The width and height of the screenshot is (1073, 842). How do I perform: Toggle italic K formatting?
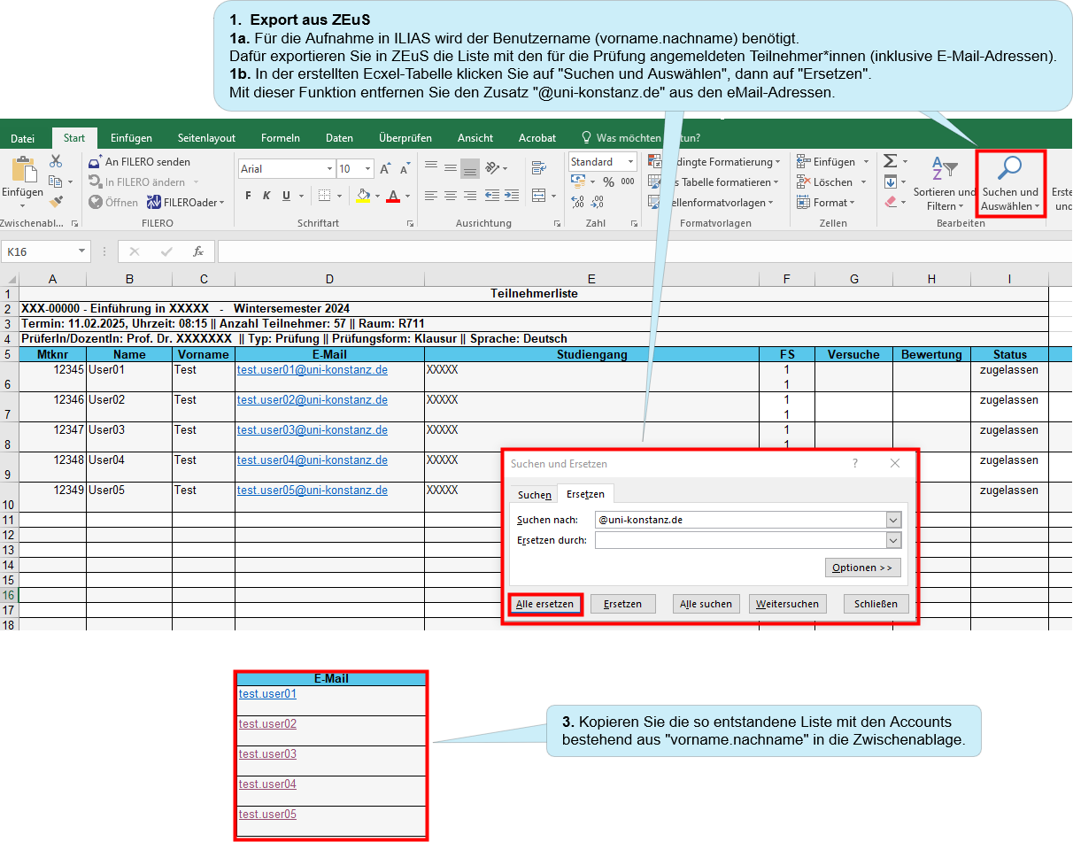click(266, 196)
